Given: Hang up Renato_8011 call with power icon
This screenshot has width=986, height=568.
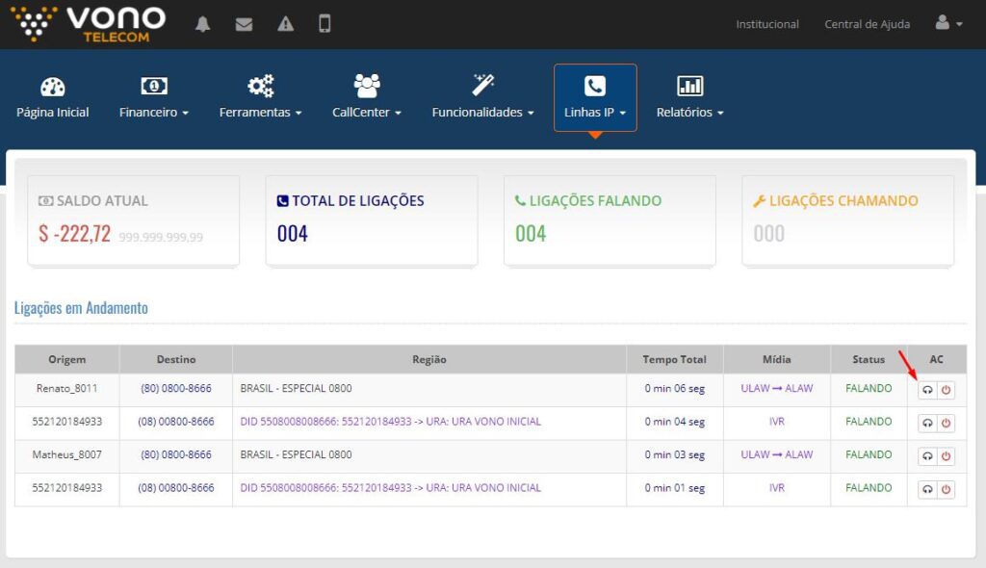Looking at the screenshot, I should tap(947, 390).
